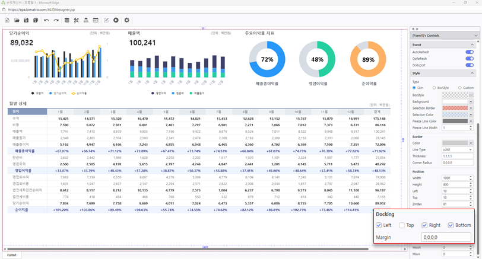Switch to the Form1 tab
This screenshot has width=482, height=259.
11,255
